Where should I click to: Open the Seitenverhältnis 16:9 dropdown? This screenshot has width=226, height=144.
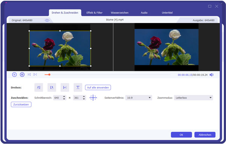click(139, 98)
